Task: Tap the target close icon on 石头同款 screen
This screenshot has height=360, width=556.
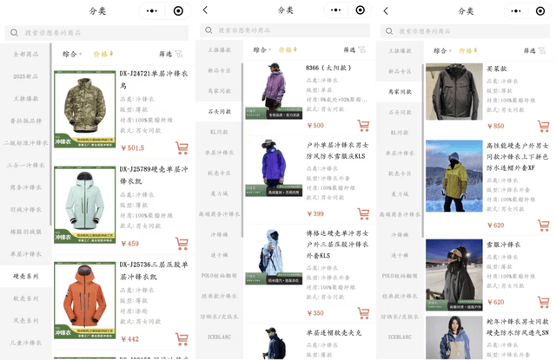Action: coord(361,10)
